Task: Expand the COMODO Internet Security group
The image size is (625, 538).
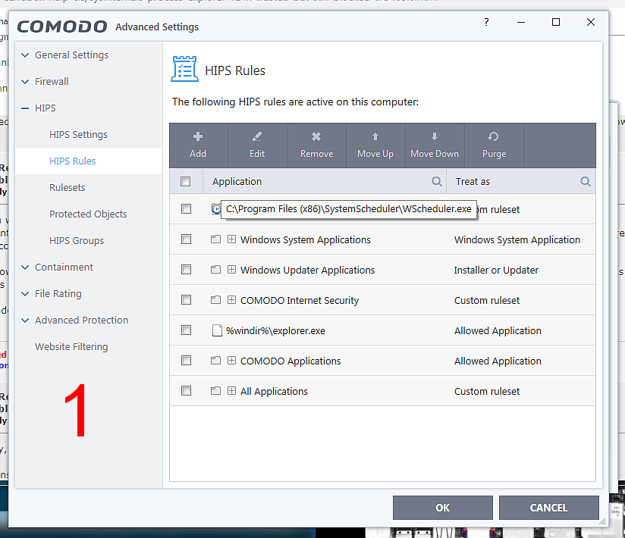Action: 231,300
